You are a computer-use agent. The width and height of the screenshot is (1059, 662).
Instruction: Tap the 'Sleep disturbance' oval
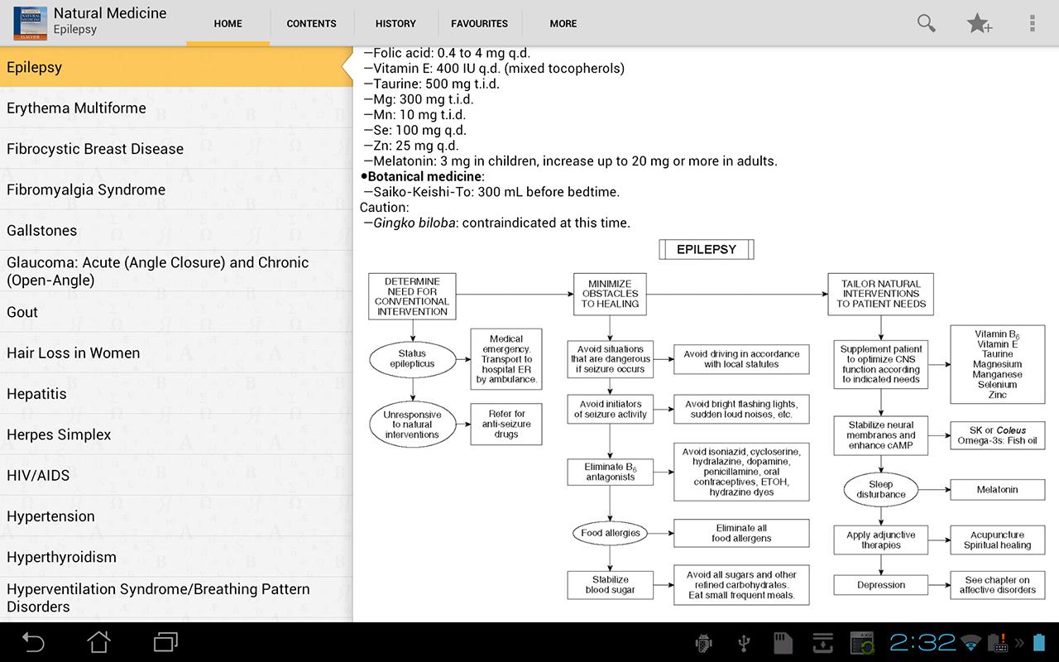[881, 490]
